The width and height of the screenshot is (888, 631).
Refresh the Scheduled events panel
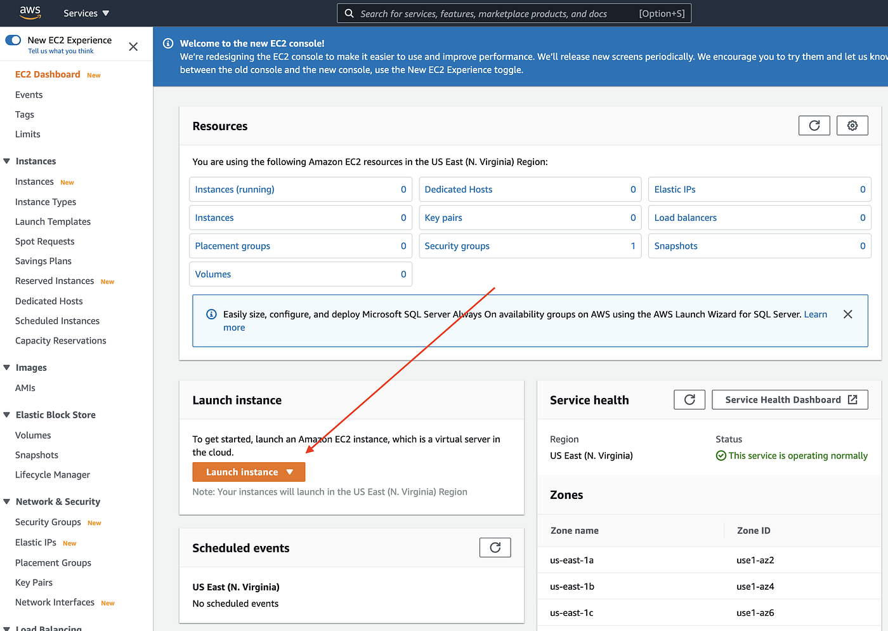tap(495, 547)
